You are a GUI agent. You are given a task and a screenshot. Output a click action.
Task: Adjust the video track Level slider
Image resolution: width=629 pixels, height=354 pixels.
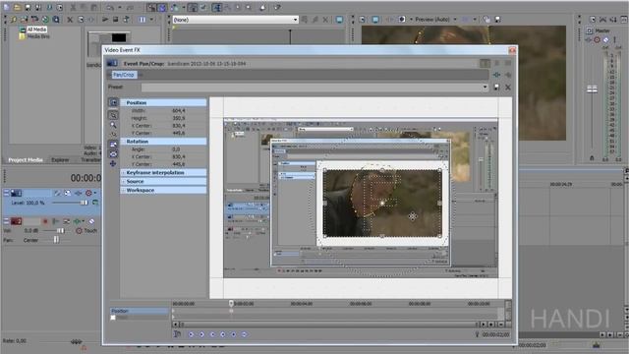click(x=84, y=203)
